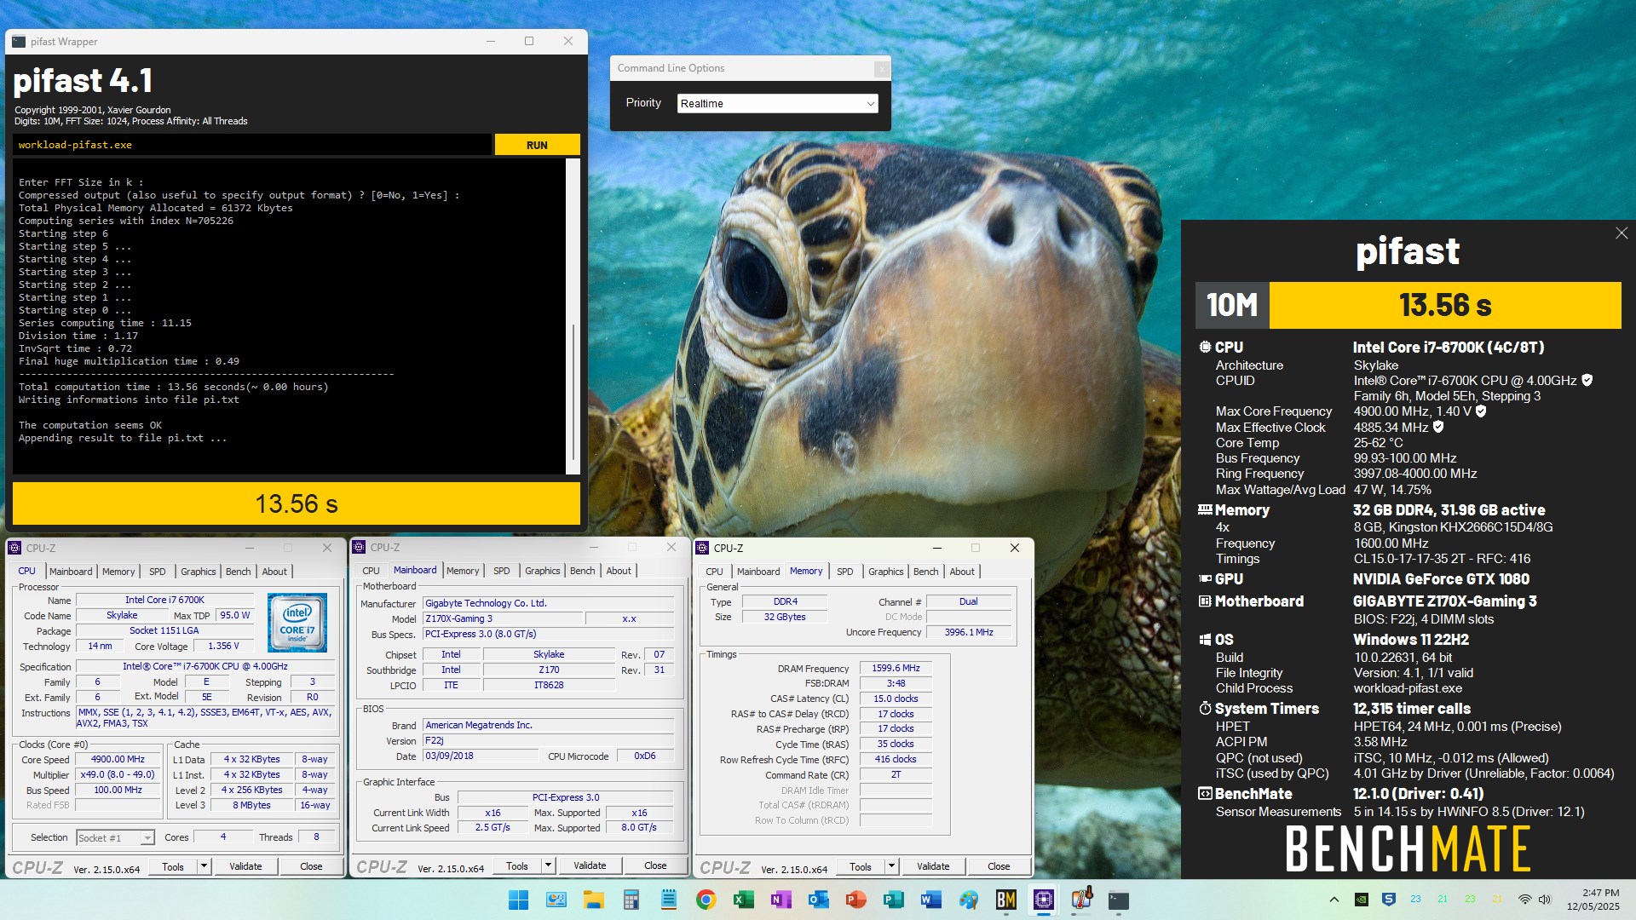Open the Socket #1 selection dropdown

[115, 838]
